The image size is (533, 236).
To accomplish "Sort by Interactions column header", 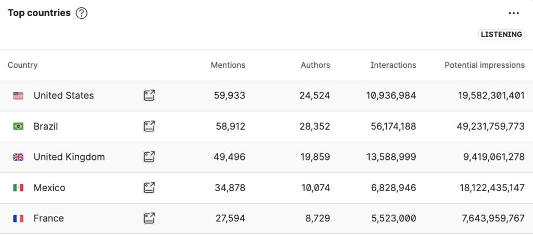I will (x=394, y=65).
